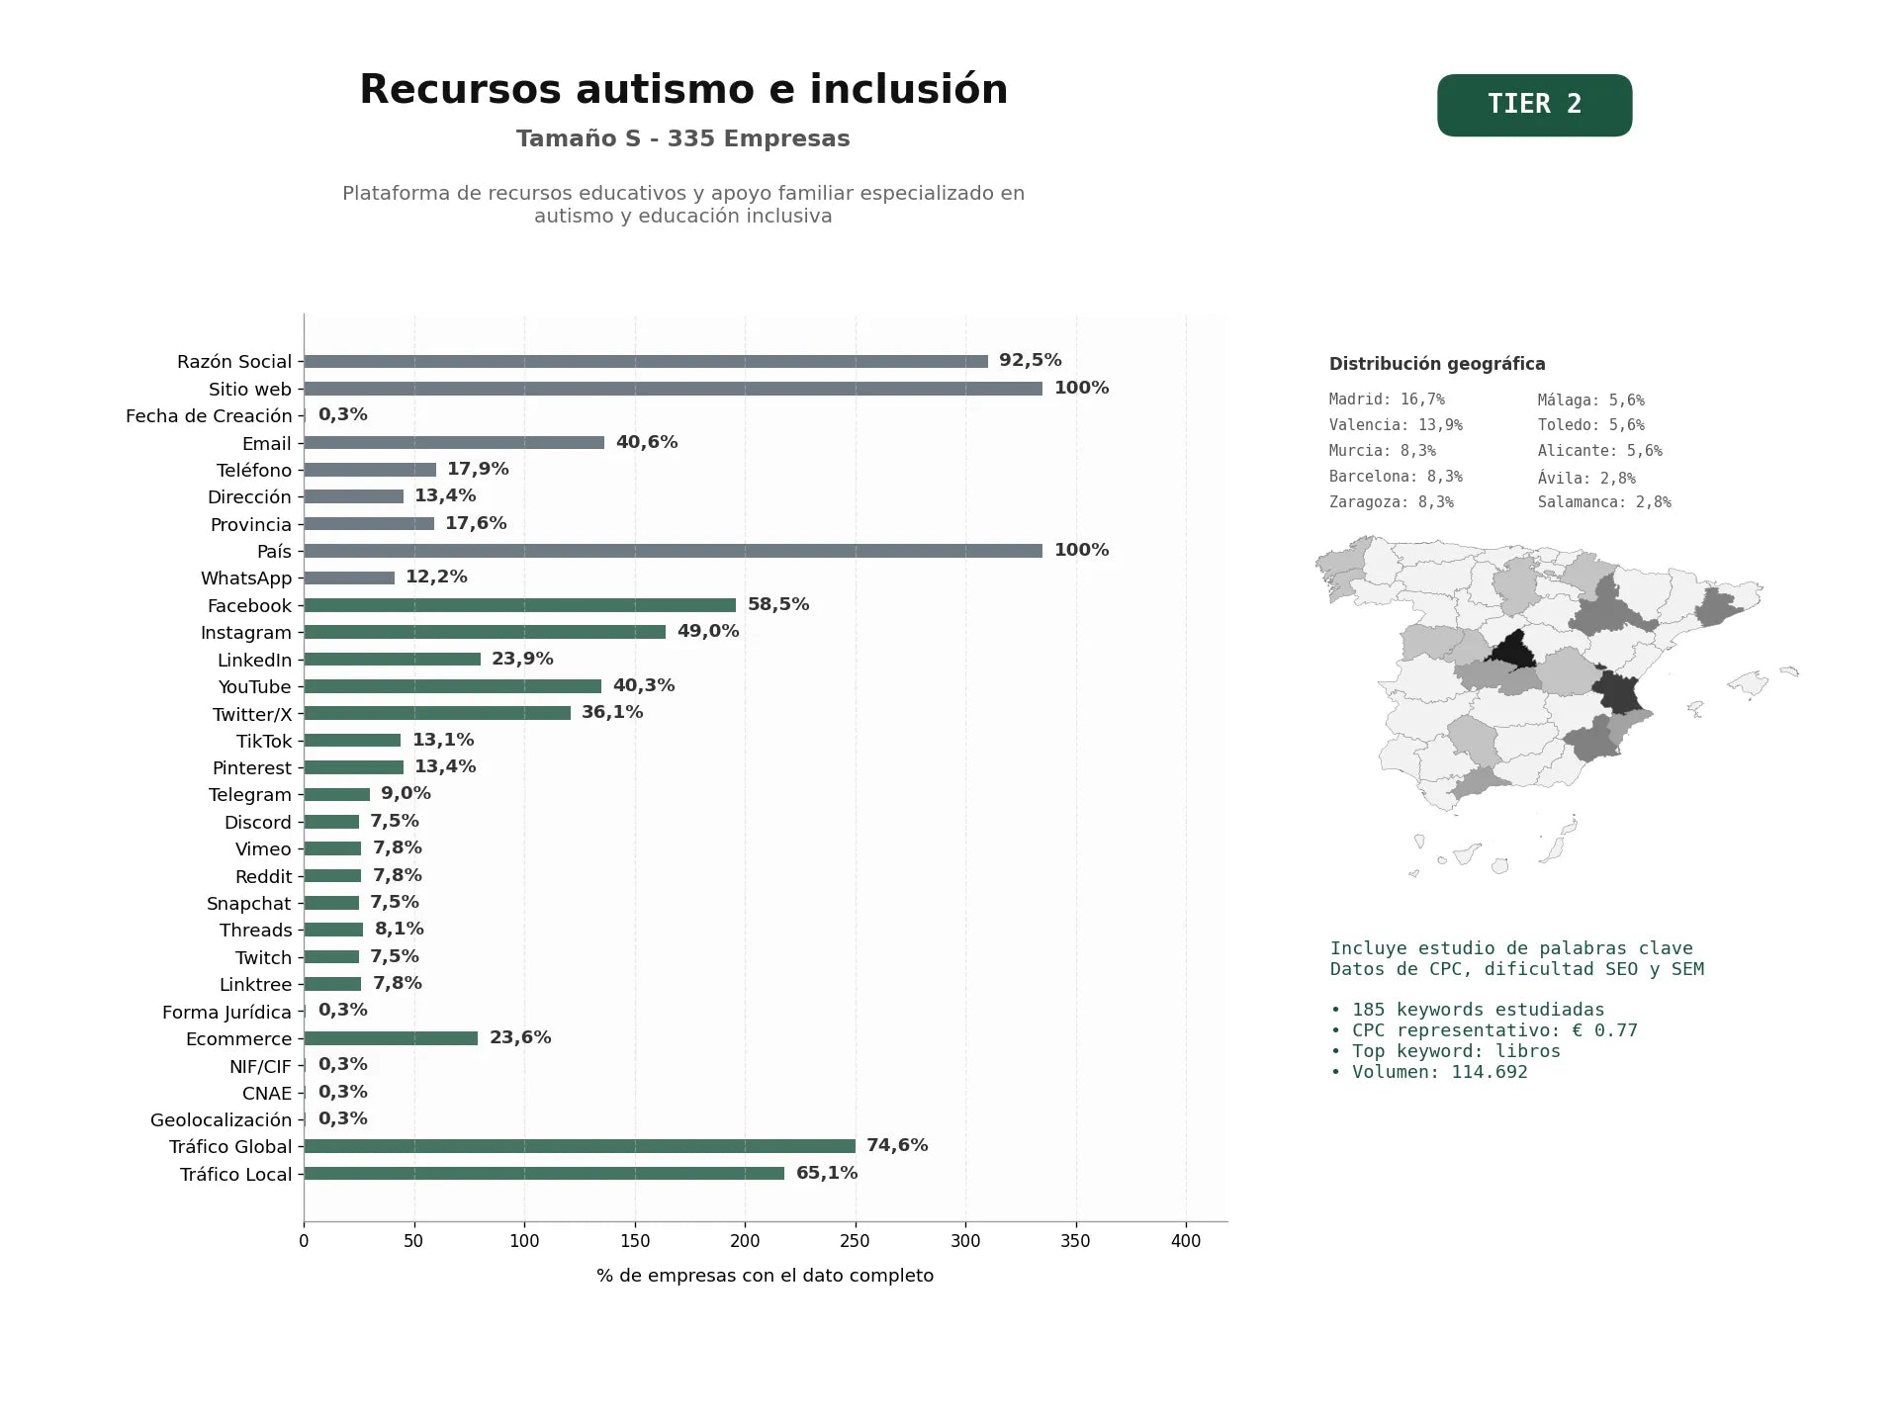Click '185 keywords estudiadas' bullet

(x=1468, y=1010)
